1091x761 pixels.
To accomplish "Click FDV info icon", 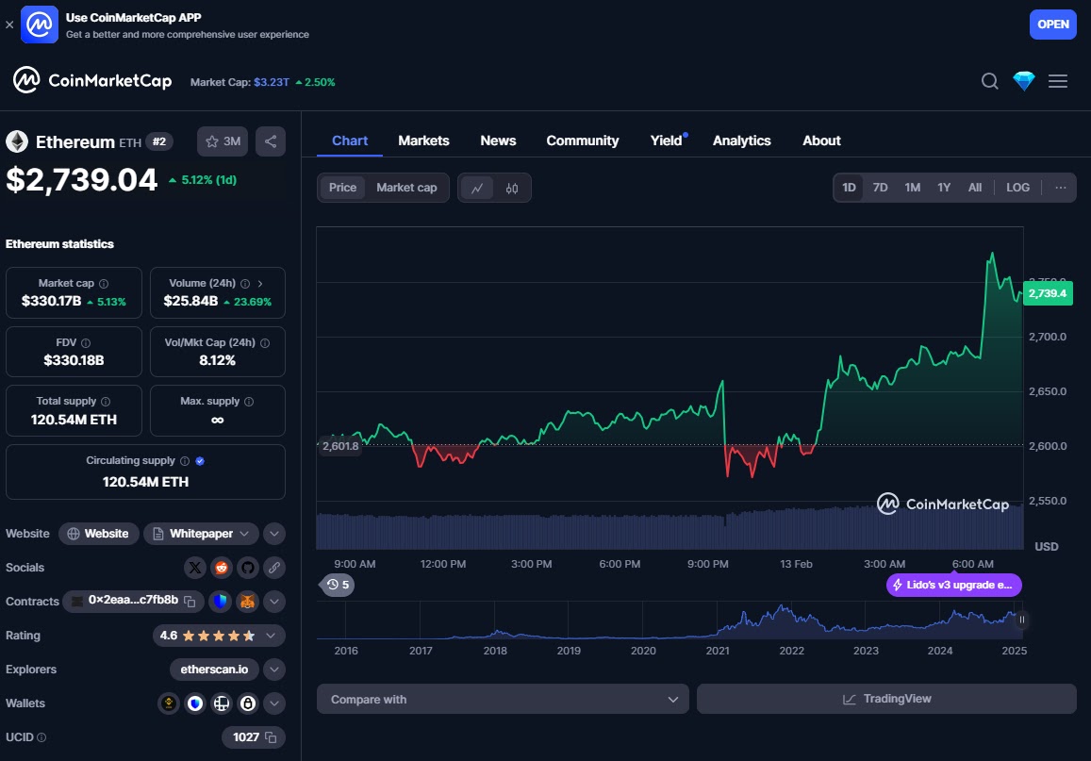I will (86, 343).
